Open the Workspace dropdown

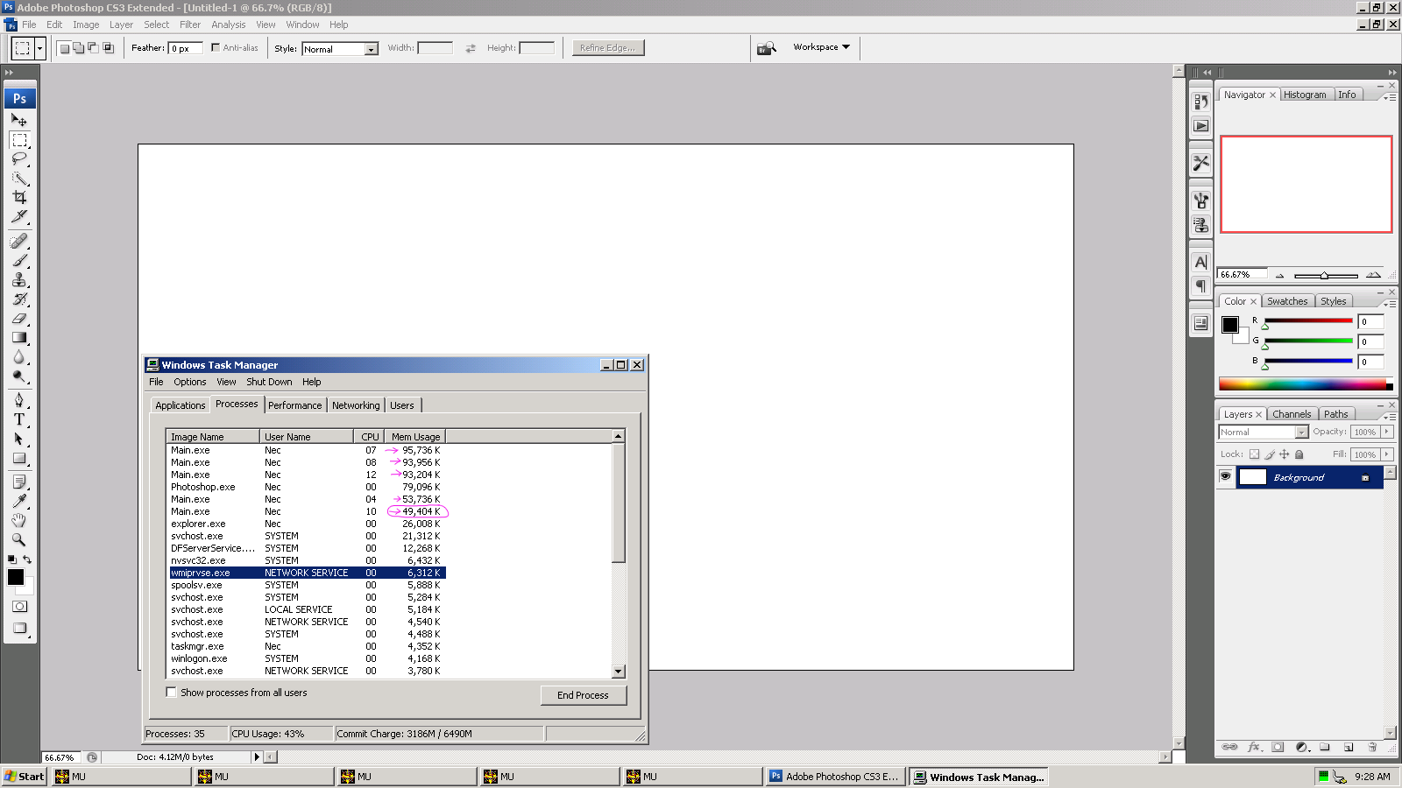click(x=821, y=47)
